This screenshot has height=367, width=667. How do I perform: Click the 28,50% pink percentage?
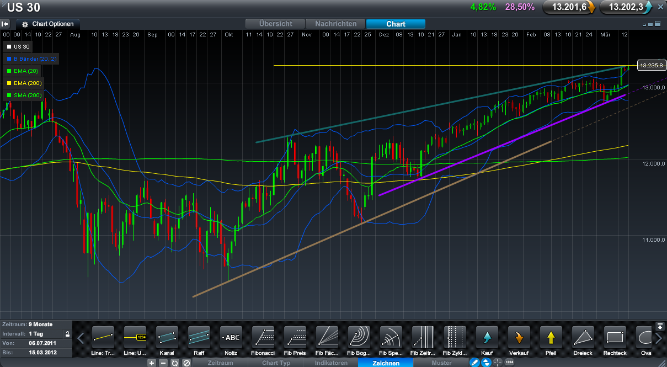pyautogui.click(x=520, y=7)
